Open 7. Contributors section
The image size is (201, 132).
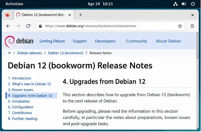point(20,113)
